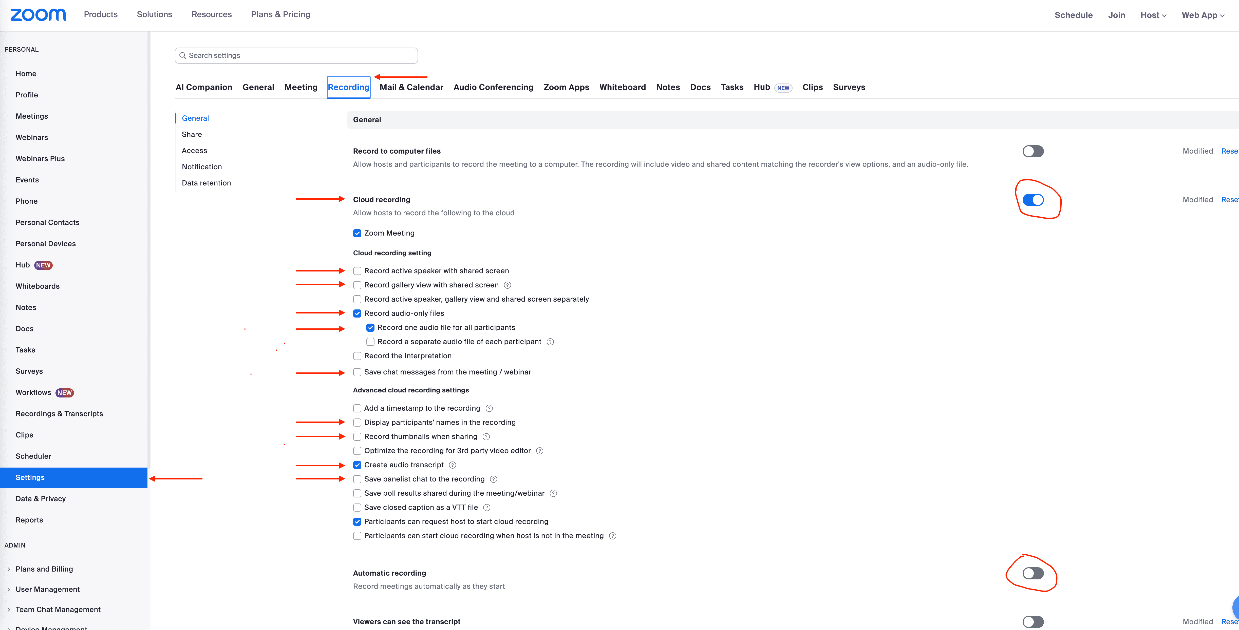This screenshot has height=630, width=1239.
Task: Uncheck the Record audio-only files checkbox
Action: [357, 313]
